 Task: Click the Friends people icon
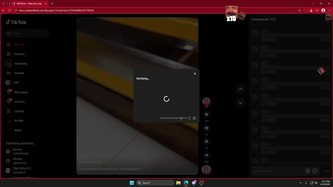click(8, 73)
